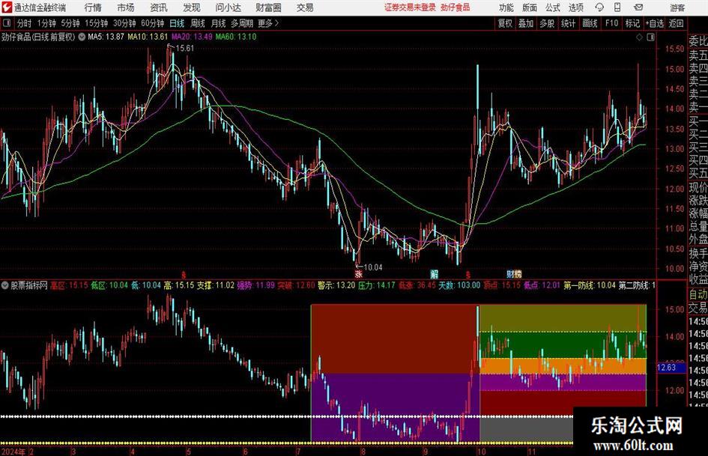Click the 榜 marker below the chart
708x456 pixels.
pos(518,273)
